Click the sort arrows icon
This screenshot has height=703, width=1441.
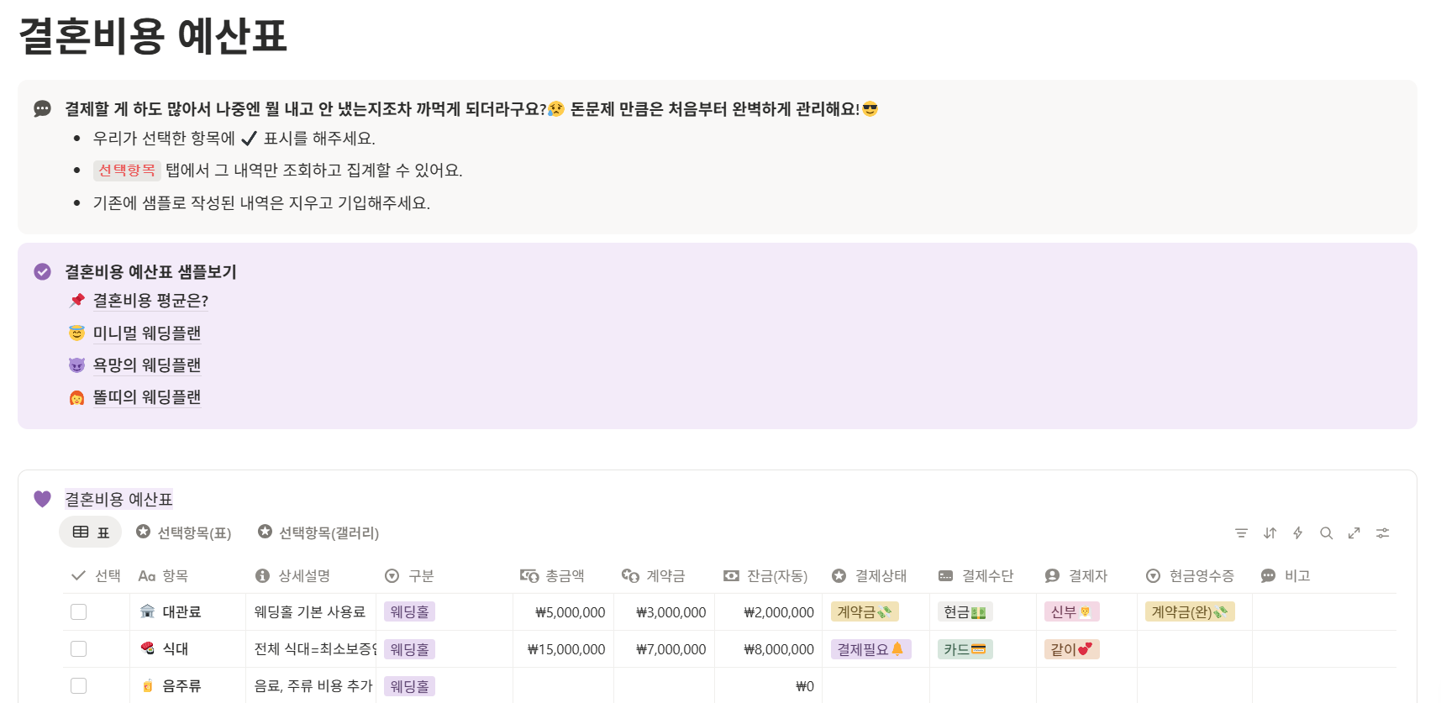click(x=1270, y=533)
